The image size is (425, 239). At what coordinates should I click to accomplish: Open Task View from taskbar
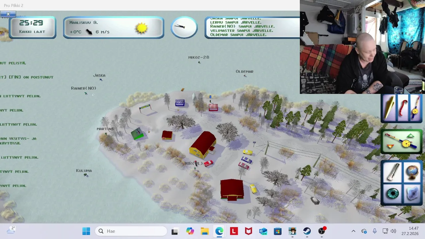point(174,231)
